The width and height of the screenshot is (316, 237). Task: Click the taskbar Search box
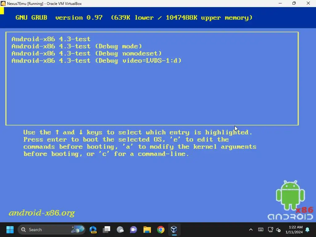pyautogui.click(x=52, y=230)
